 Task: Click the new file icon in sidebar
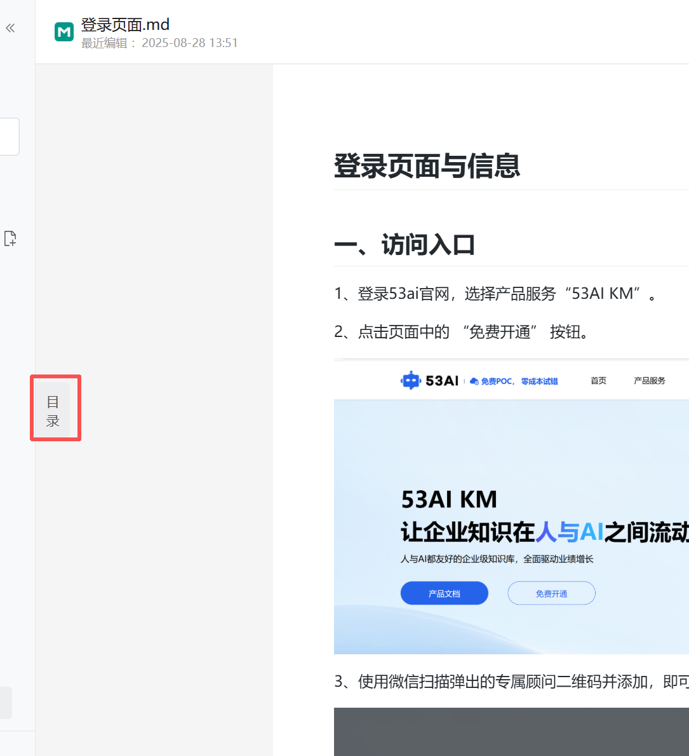pos(10,238)
